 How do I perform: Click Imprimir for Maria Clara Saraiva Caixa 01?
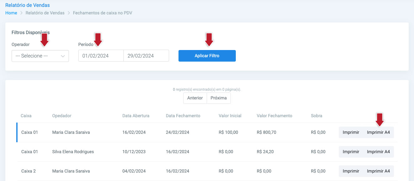(x=351, y=132)
